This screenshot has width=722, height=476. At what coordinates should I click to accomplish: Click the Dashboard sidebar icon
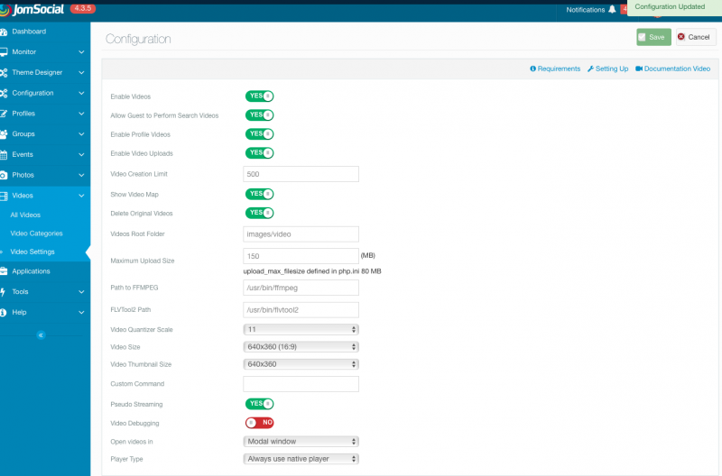click(x=4, y=32)
